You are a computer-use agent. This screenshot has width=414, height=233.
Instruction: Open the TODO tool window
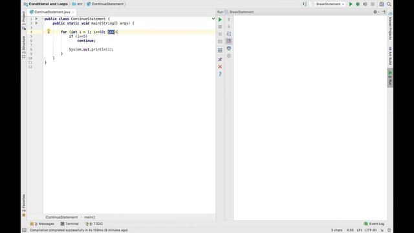(94, 224)
